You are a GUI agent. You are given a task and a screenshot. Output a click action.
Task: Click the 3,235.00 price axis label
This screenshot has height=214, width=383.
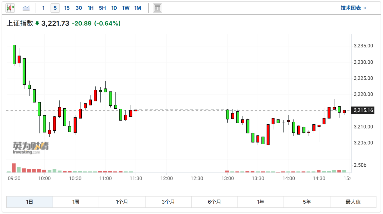pyautogui.click(x=363, y=46)
